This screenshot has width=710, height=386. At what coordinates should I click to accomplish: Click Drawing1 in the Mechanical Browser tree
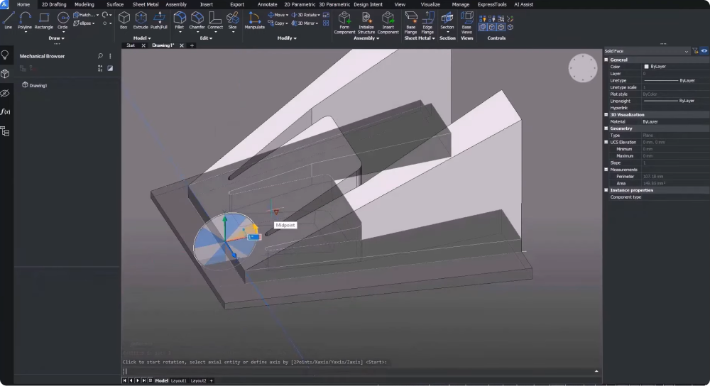tap(37, 85)
